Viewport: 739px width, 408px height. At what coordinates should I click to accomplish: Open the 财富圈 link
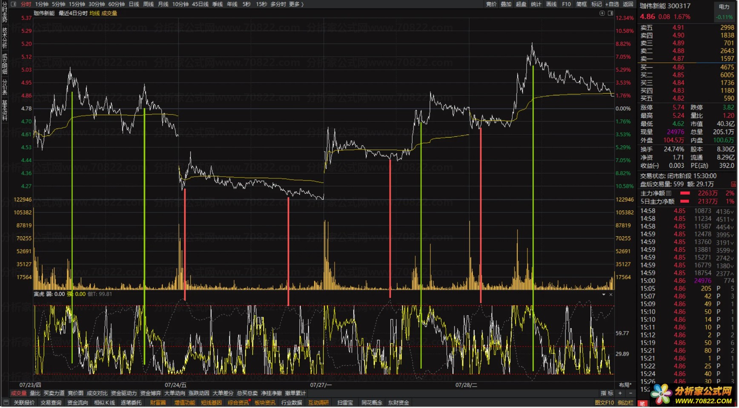(158, 402)
